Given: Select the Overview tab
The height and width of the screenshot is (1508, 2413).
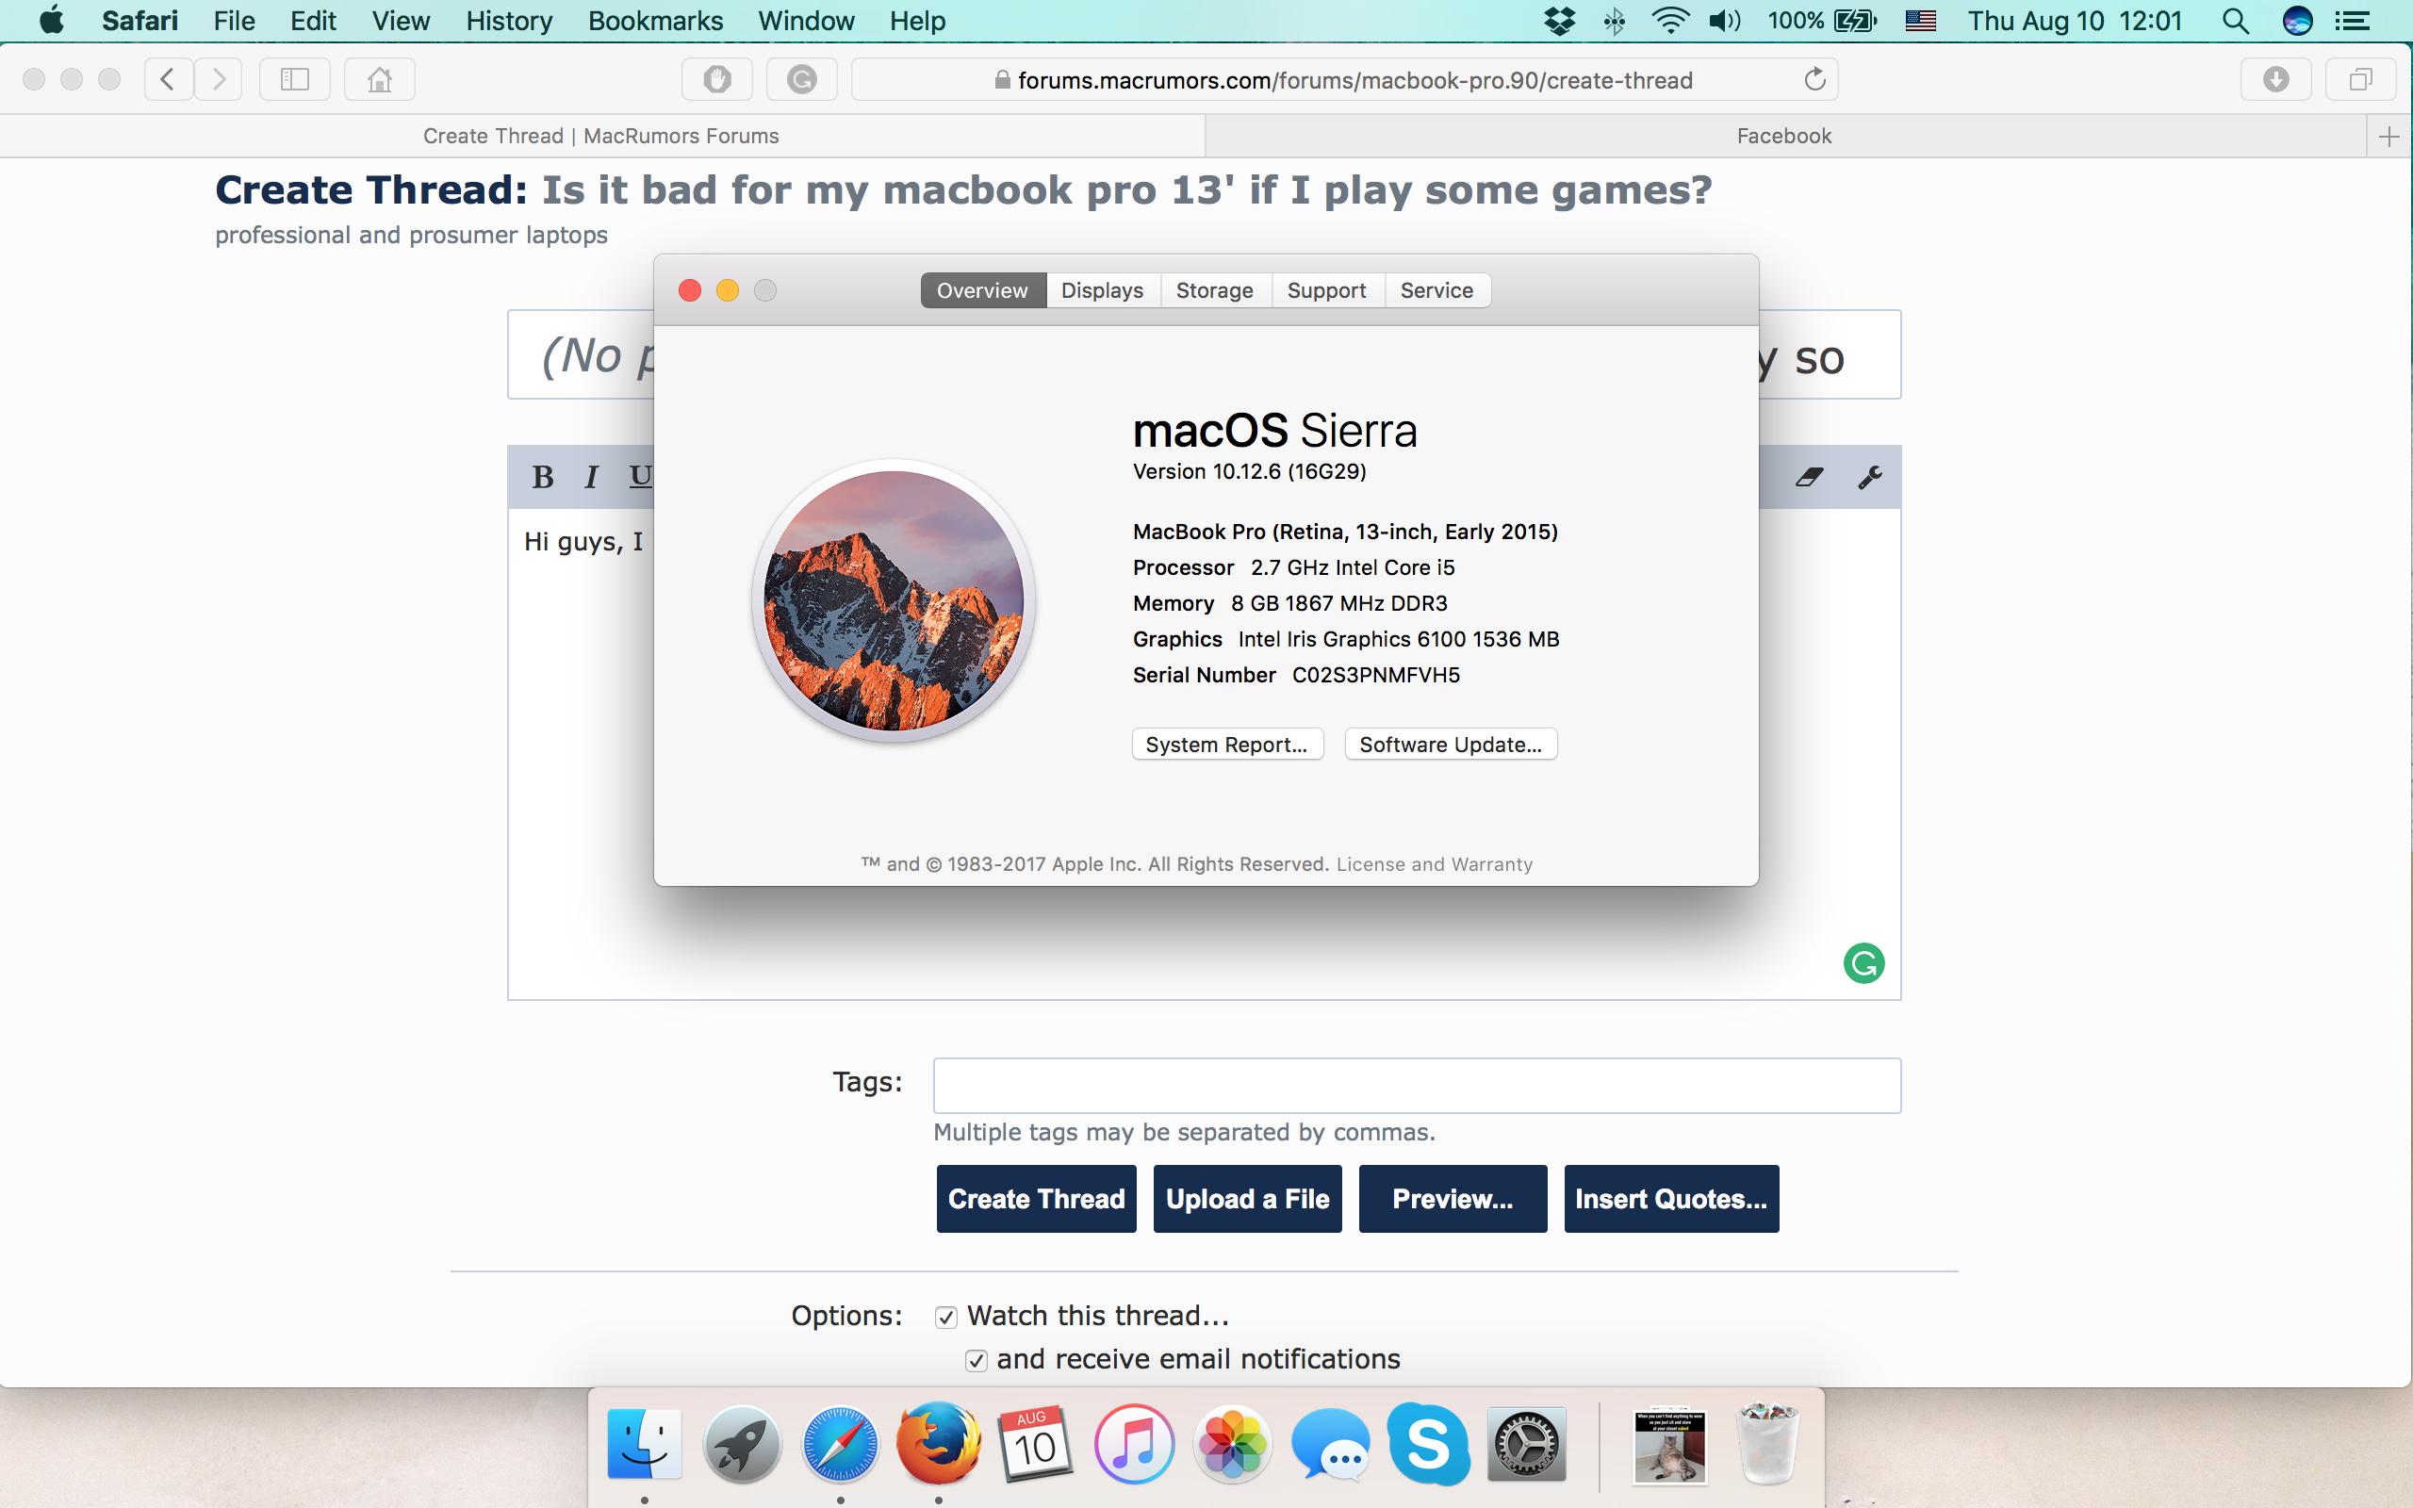Looking at the screenshot, I should 982,290.
